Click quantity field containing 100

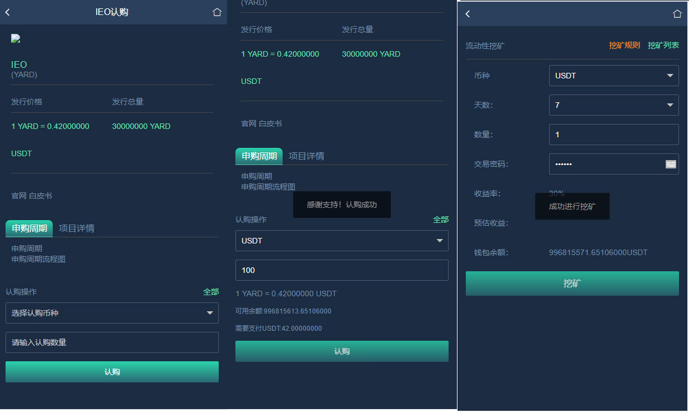pos(342,270)
